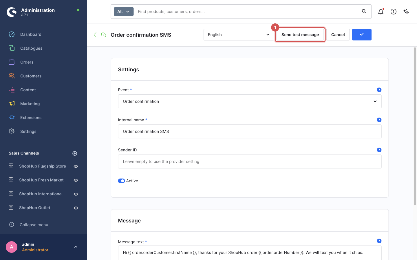Open Orders menu item
The width and height of the screenshot is (417, 260).
click(27, 62)
